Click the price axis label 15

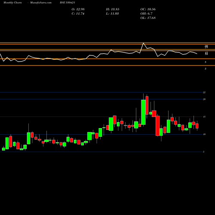click(204, 117)
